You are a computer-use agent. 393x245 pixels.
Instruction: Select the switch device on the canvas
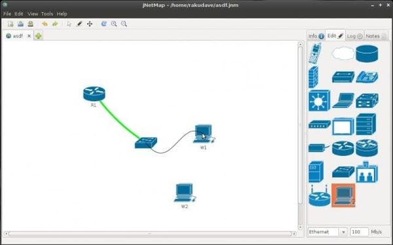point(146,143)
